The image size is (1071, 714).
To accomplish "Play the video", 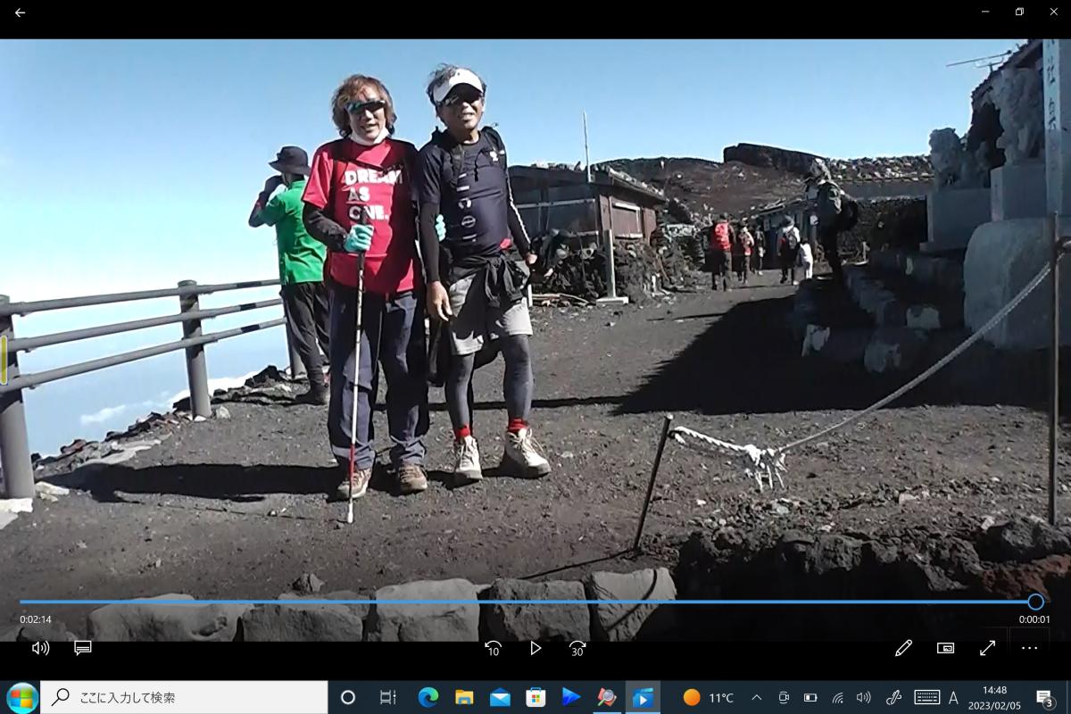I will (x=535, y=649).
